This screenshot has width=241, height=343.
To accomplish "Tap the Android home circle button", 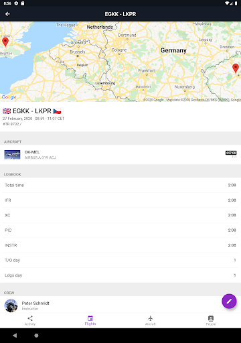I will (x=36, y=336).
